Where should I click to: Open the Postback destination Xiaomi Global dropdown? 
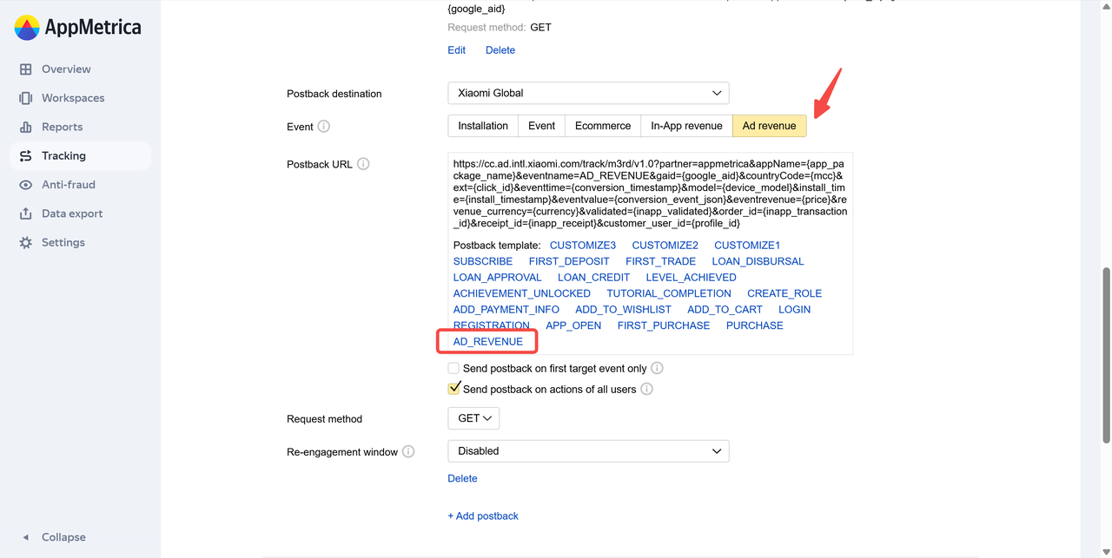click(x=588, y=93)
